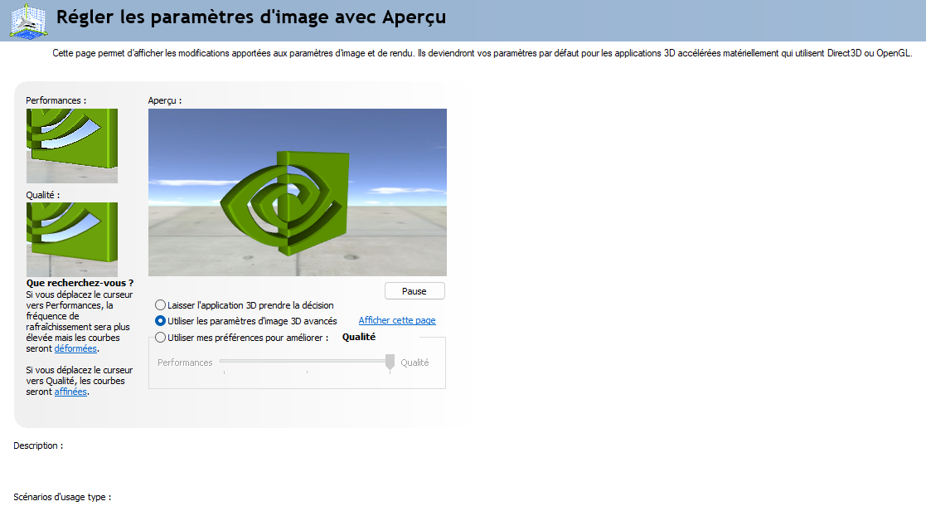Click the 'Performances' label beside the slider

click(x=185, y=363)
